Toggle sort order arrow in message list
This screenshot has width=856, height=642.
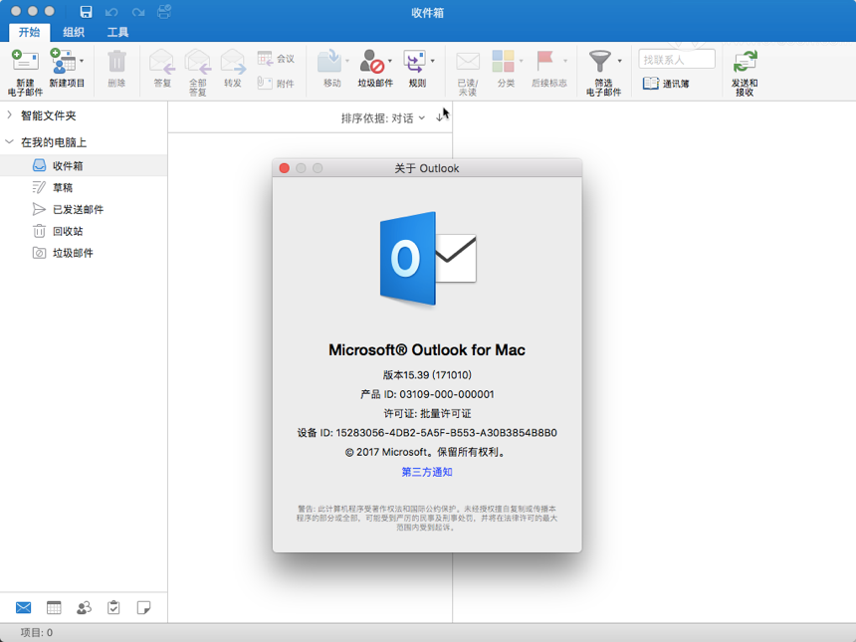(x=440, y=117)
